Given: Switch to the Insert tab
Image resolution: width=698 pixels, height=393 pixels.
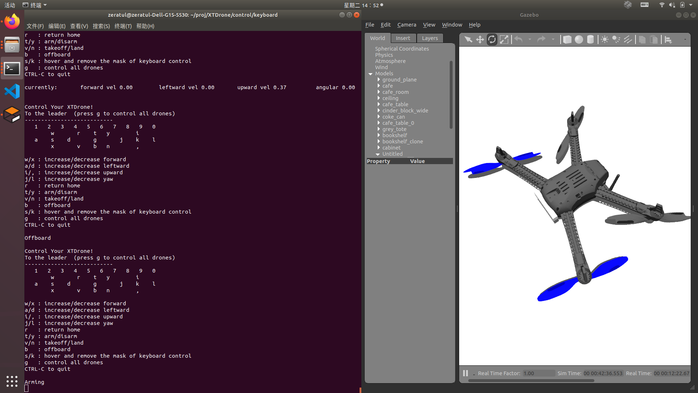Looking at the screenshot, I should (403, 38).
